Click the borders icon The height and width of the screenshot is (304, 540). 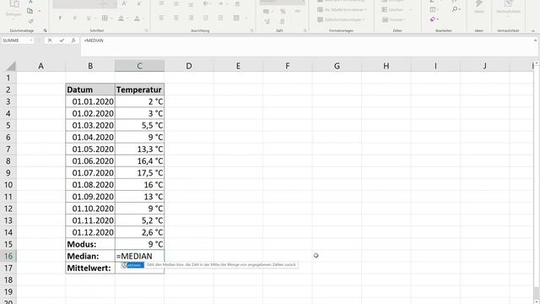105,18
